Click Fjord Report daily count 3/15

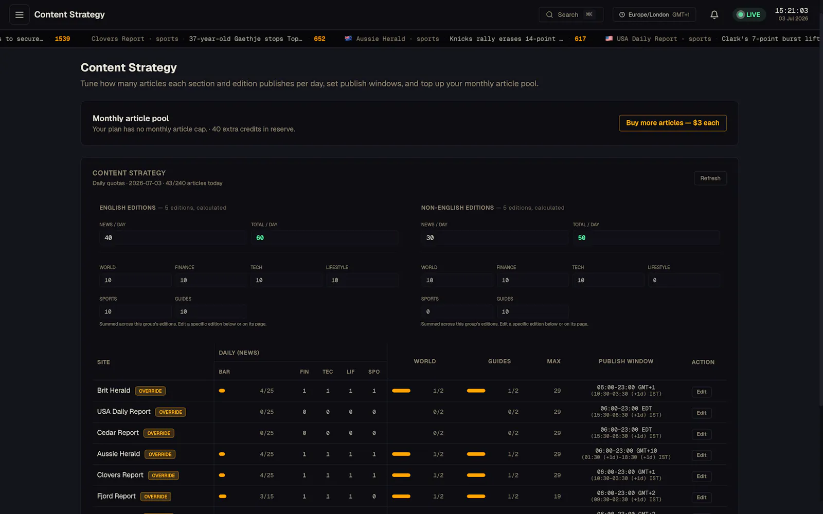(x=267, y=497)
